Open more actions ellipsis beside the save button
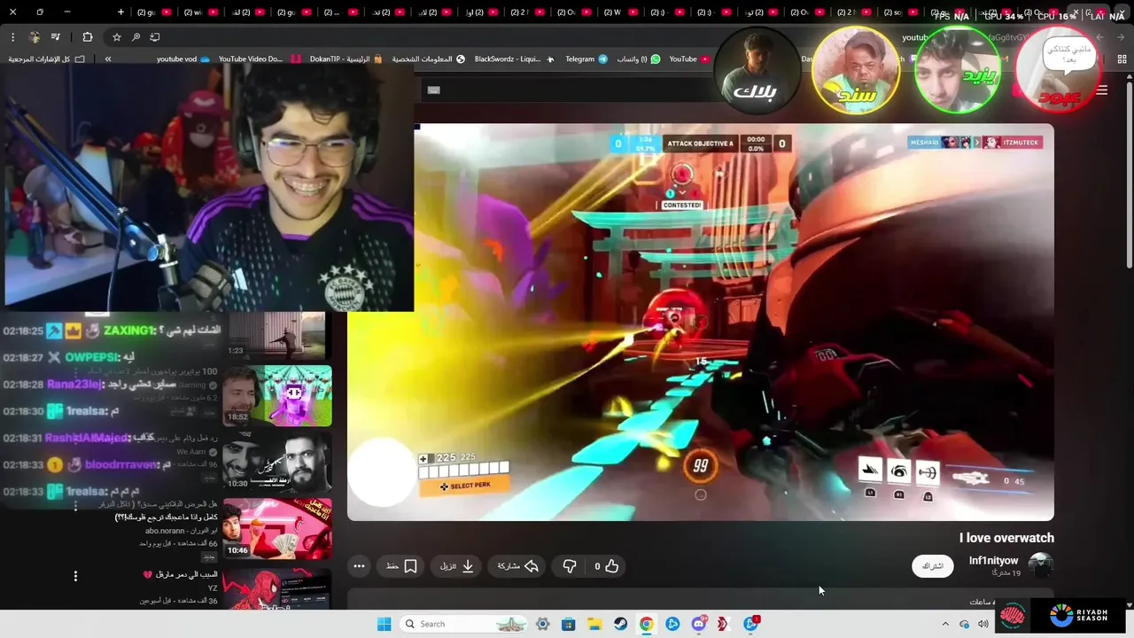 [x=359, y=566]
